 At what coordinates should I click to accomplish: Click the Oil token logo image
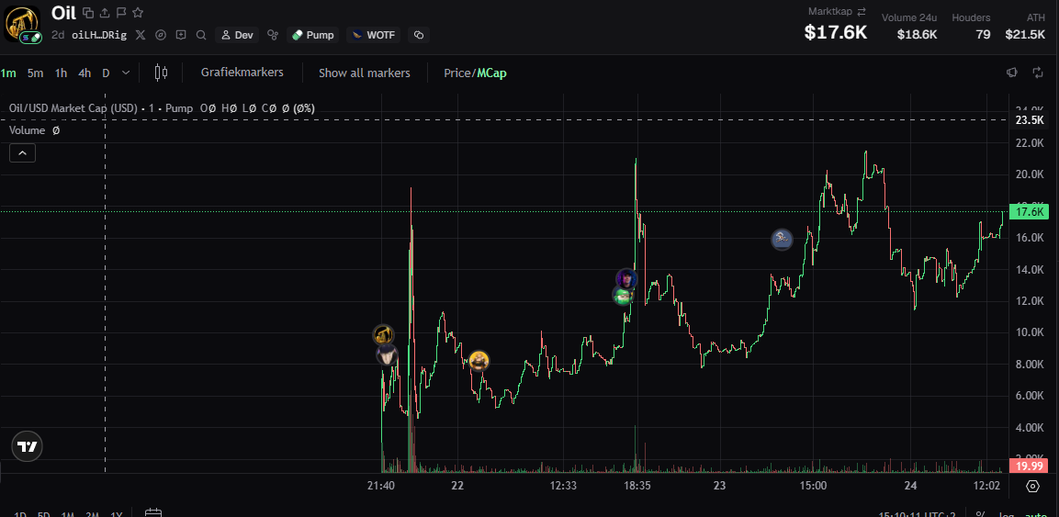tap(22, 23)
